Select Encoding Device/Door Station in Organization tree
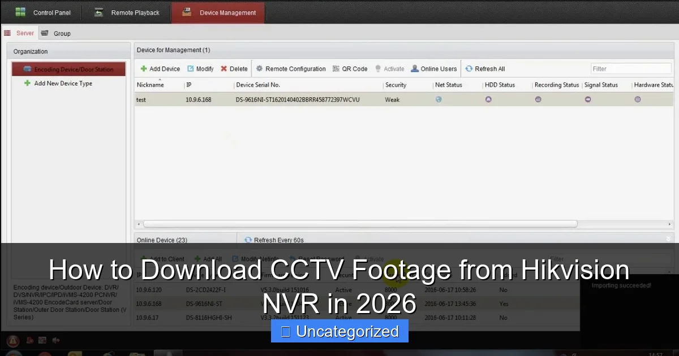679x356 pixels. tap(68, 68)
